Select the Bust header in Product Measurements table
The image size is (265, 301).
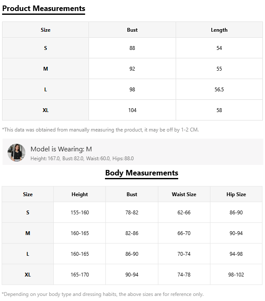[x=132, y=30]
